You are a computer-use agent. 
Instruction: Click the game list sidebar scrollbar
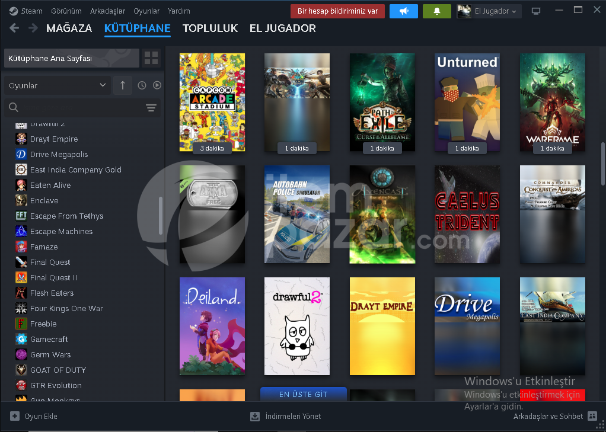pyautogui.click(x=161, y=215)
